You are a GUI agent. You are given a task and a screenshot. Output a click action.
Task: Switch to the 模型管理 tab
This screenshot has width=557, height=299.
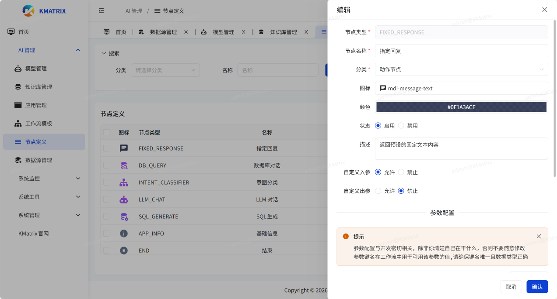(223, 32)
